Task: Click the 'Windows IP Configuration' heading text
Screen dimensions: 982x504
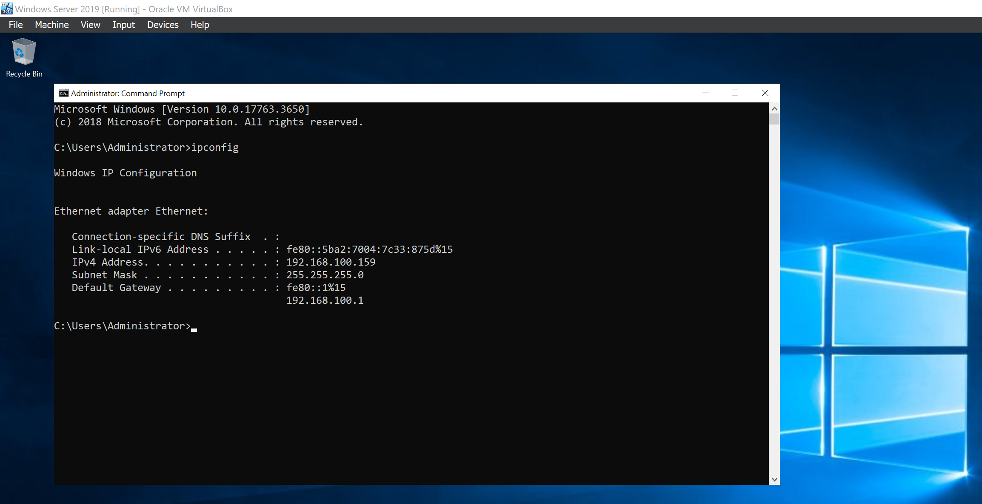Action: (126, 173)
